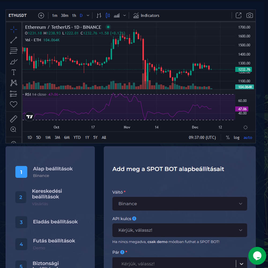Screen dimensions: 268x268
Task: Click the Pár info icon
Action: (122, 252)
